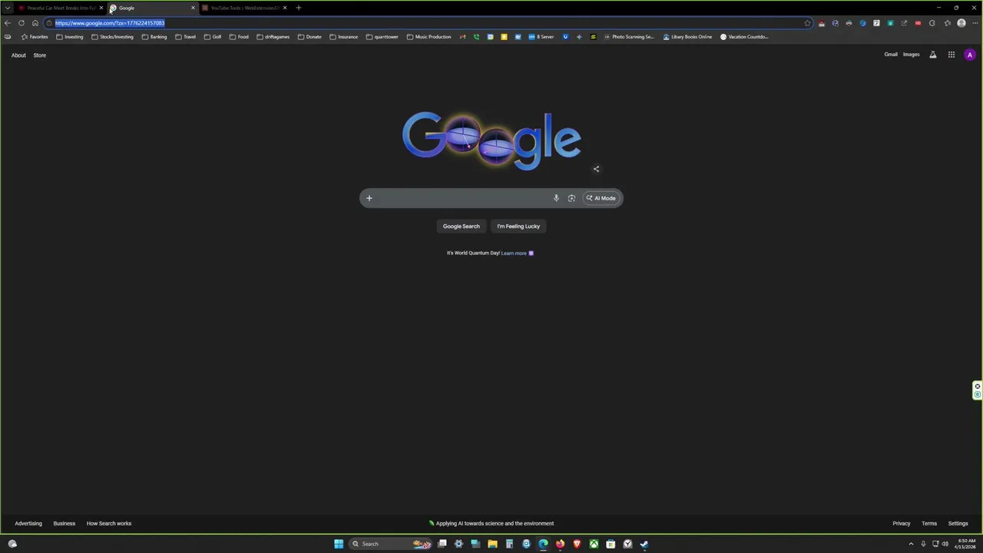Start voice search with the microphone

coord(556,198)
